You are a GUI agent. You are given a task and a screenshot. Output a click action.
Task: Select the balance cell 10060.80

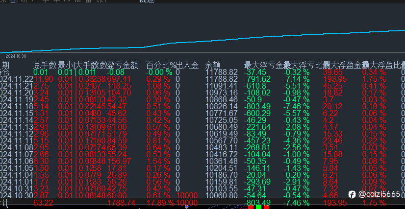coord(221,195)
